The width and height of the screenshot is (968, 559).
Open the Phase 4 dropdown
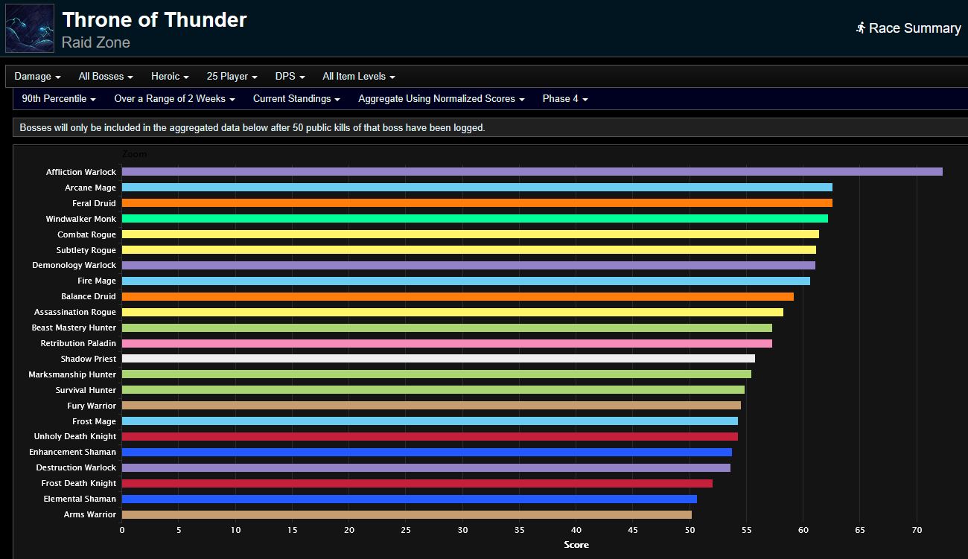click(565, 98)
